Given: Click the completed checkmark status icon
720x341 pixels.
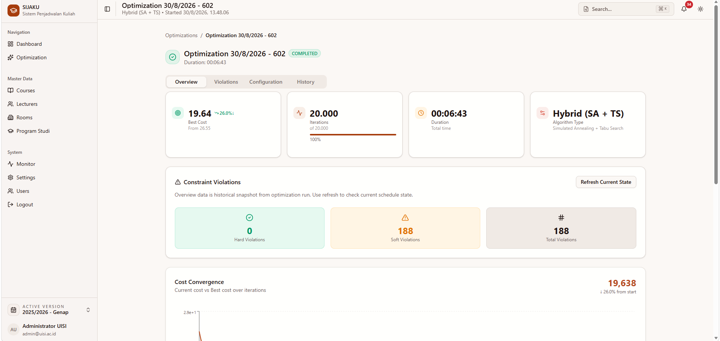Looking at the screenshot, I should pos(173,57).
